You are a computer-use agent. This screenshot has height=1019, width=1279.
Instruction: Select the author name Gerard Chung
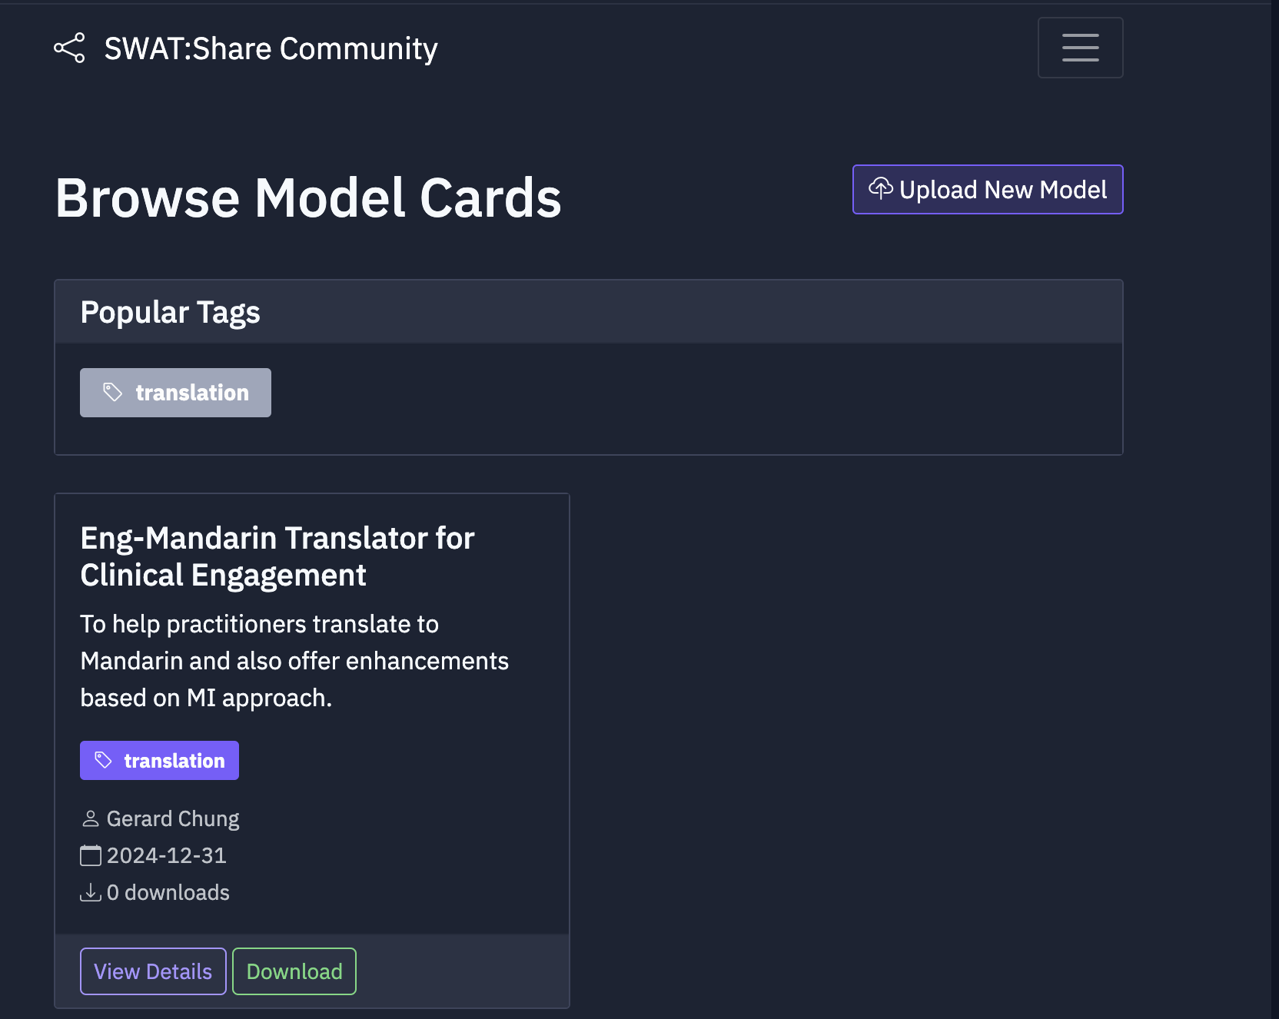pos(173,819)
